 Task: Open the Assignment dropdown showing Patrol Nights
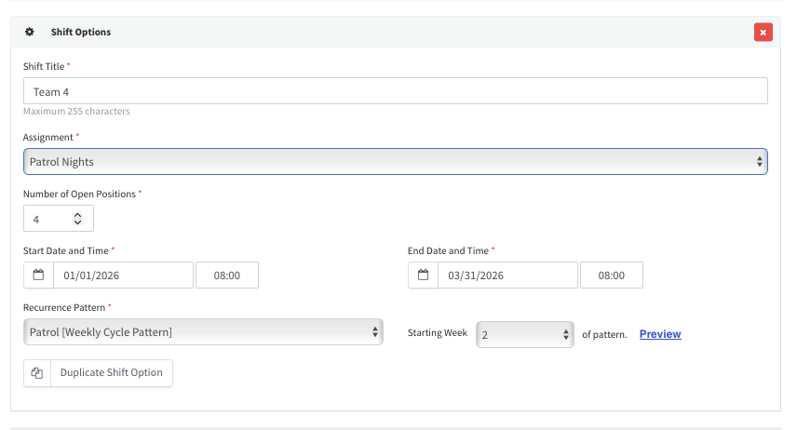(x=396, y=162)
